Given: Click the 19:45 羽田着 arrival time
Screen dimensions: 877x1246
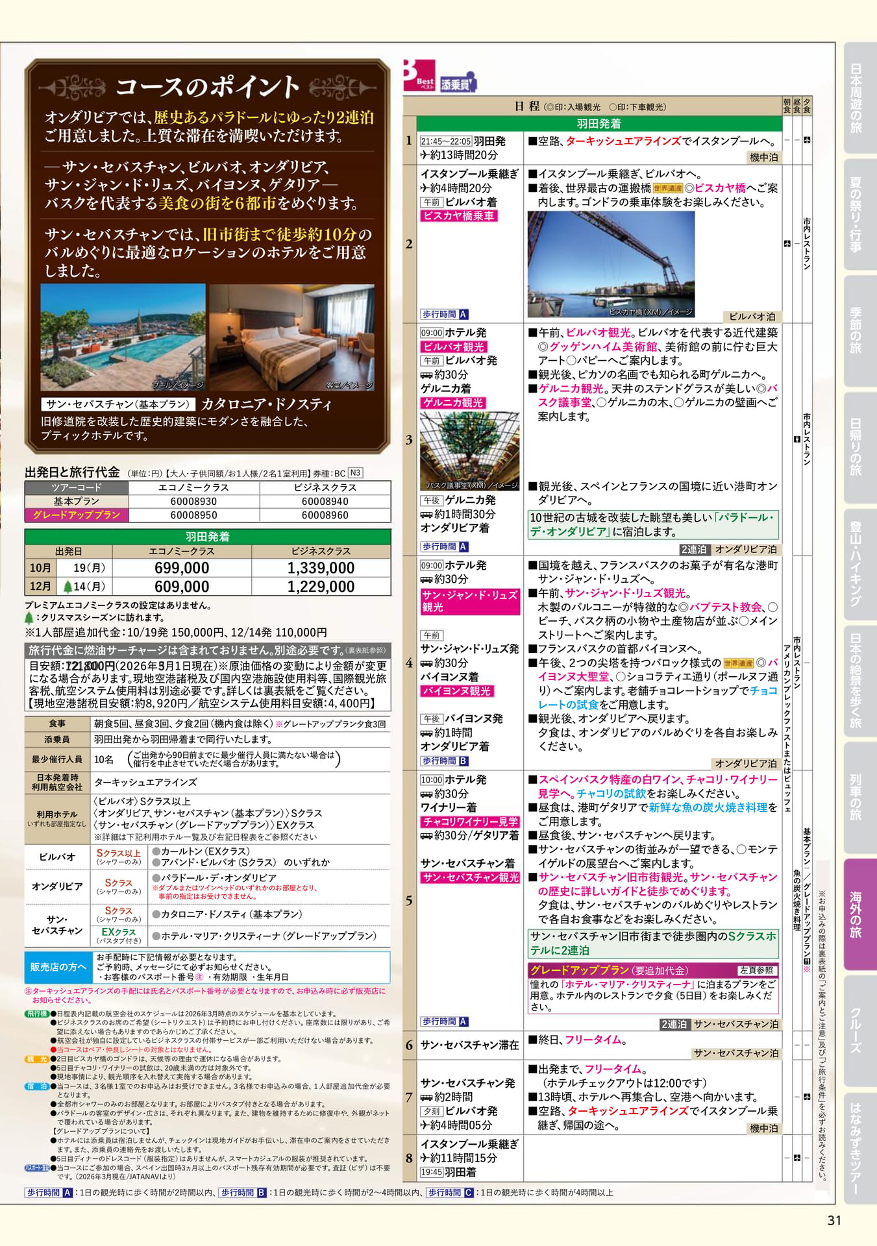Looking at the screenshot, I should click(448, 1172).
